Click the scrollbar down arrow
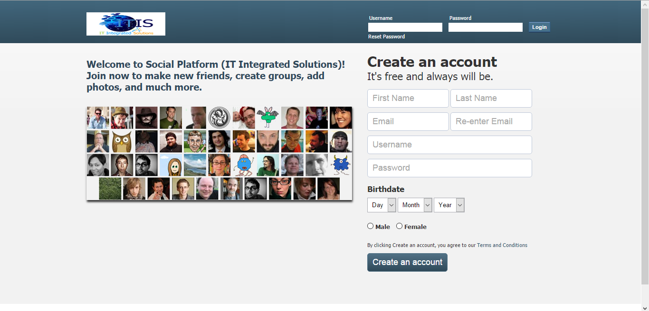 (645, 307)
